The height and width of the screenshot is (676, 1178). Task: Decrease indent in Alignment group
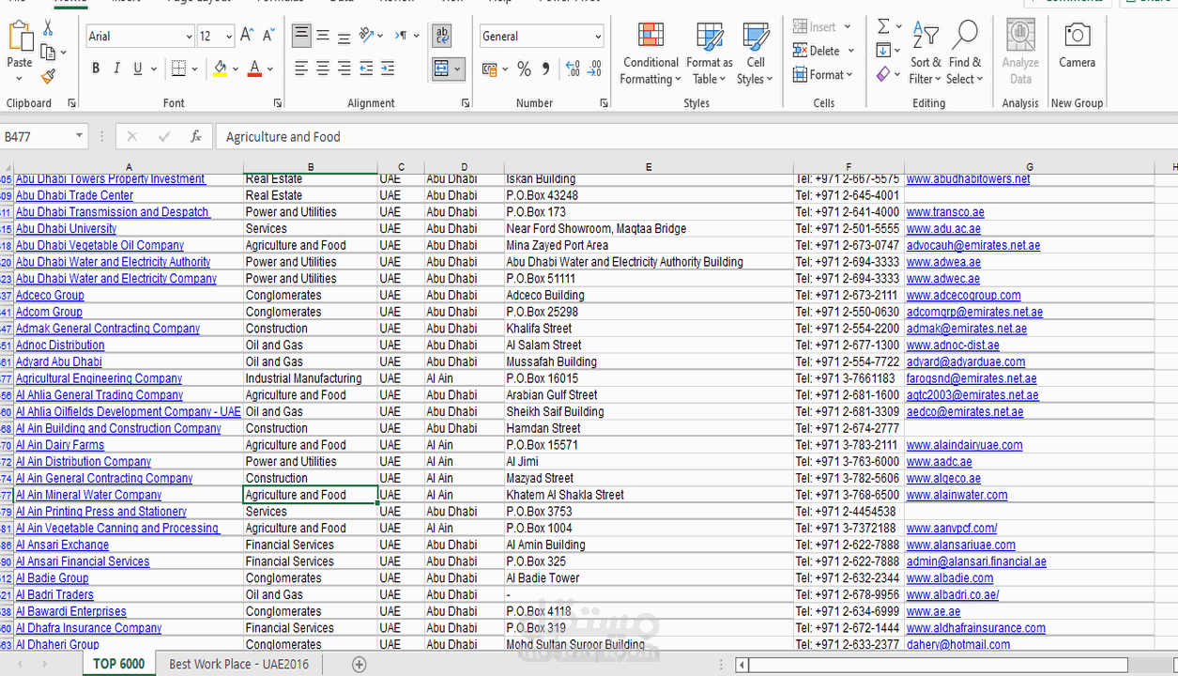pyautogui.click(x=366, y=69)
